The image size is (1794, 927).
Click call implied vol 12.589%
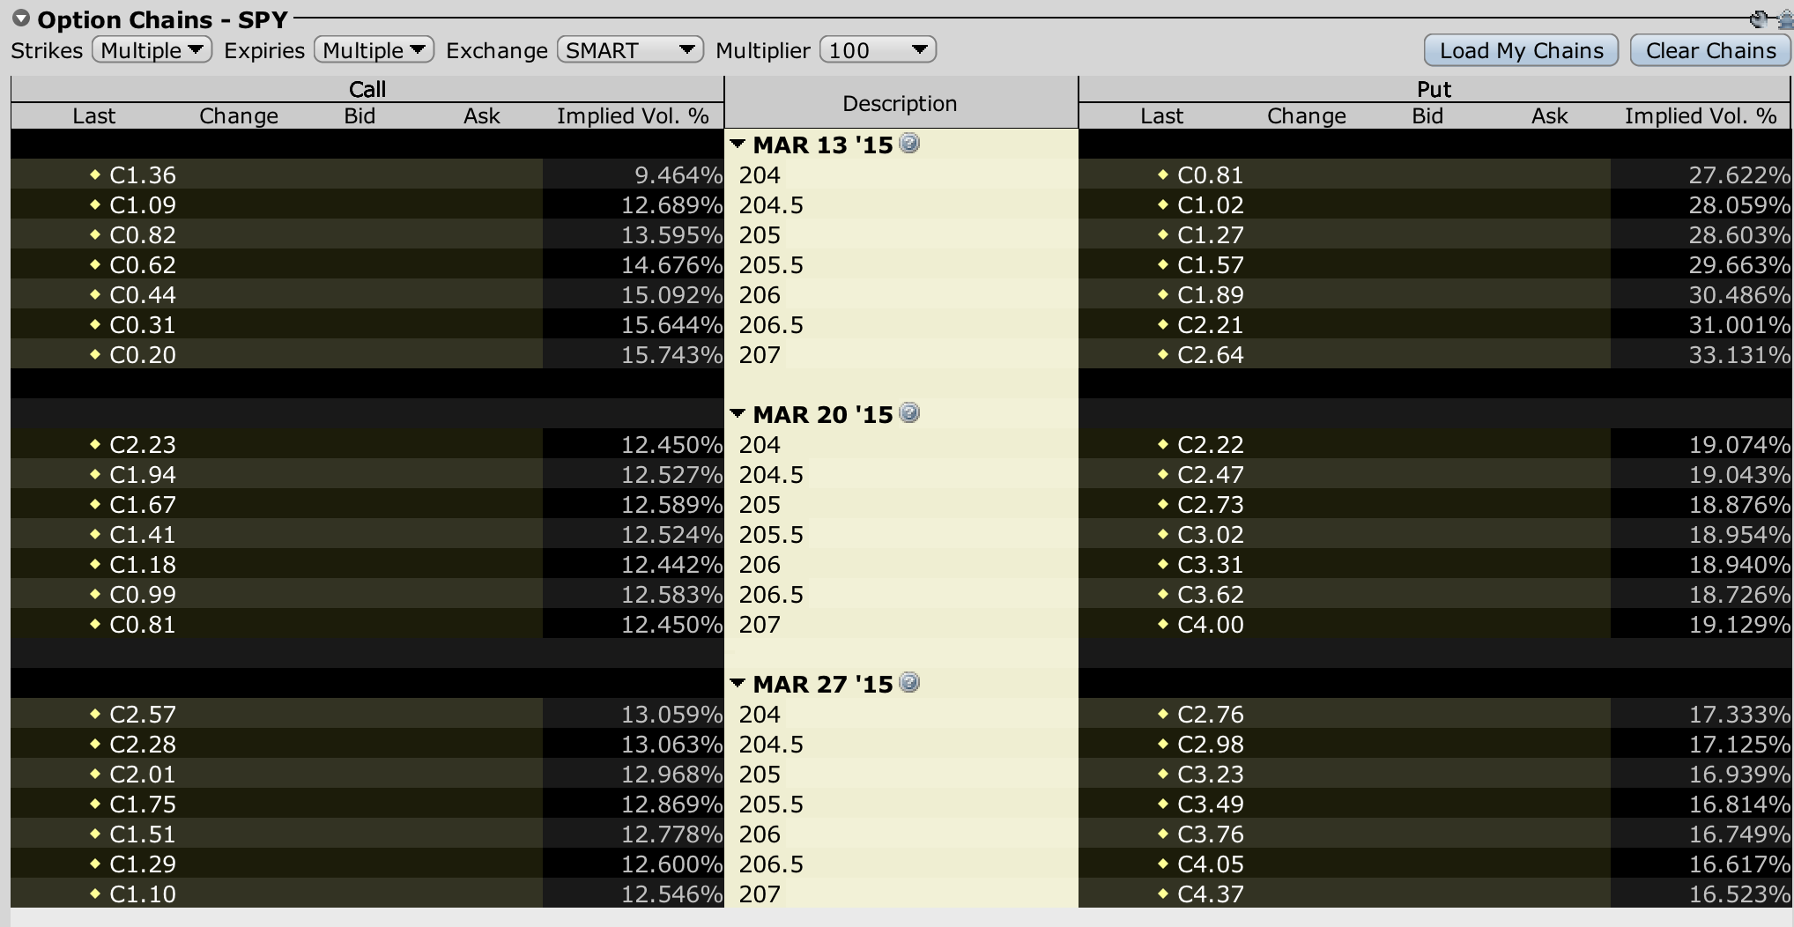click(671, 505)
